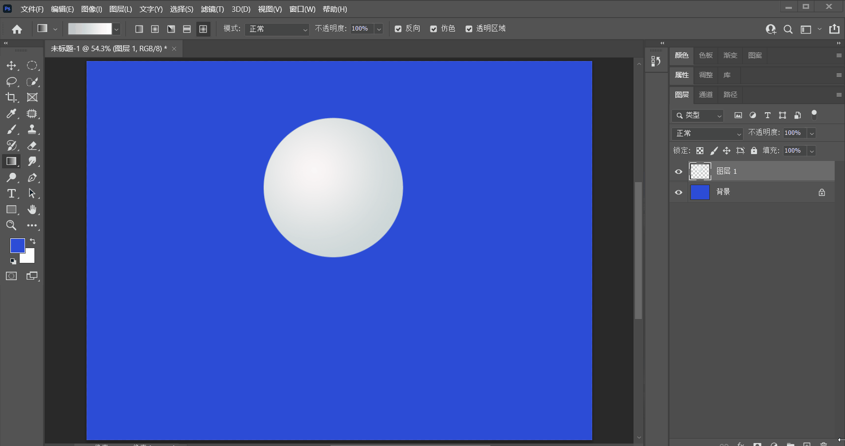845x446 pixels.
Task: Open the 调整 adjustments tab
Action: [x=706, y=75]
